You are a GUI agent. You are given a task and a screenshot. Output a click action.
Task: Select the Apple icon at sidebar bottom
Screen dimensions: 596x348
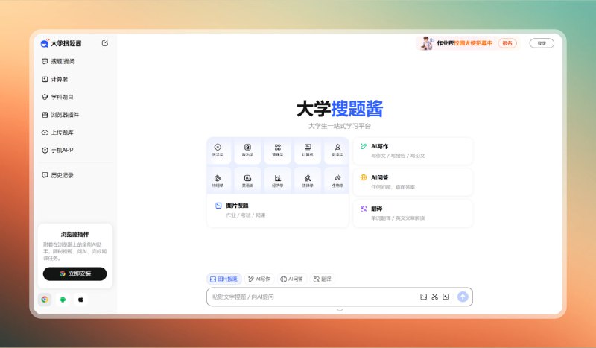point(80,300)
